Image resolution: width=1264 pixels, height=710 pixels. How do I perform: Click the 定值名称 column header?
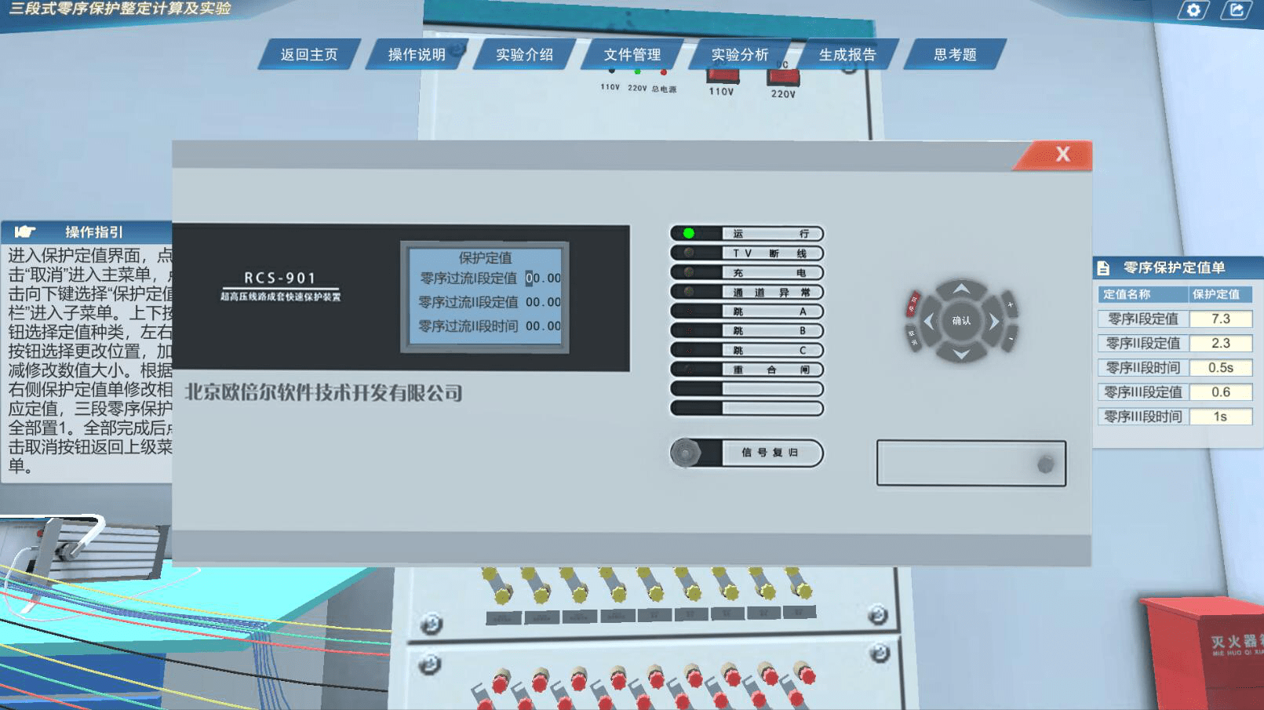1142,294
